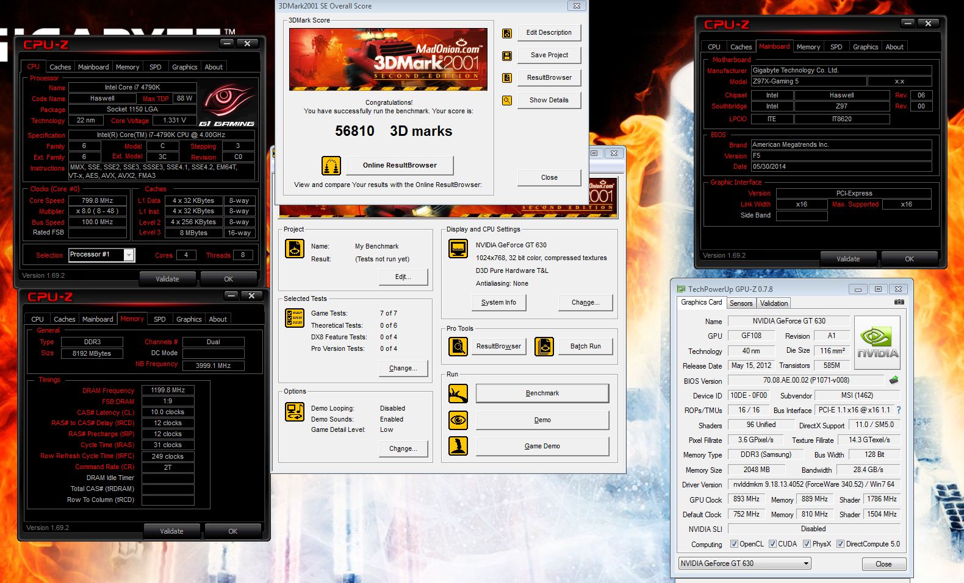Click the Selected Tests checklist icon
The image size is (964, 583).
coord(295,318)
